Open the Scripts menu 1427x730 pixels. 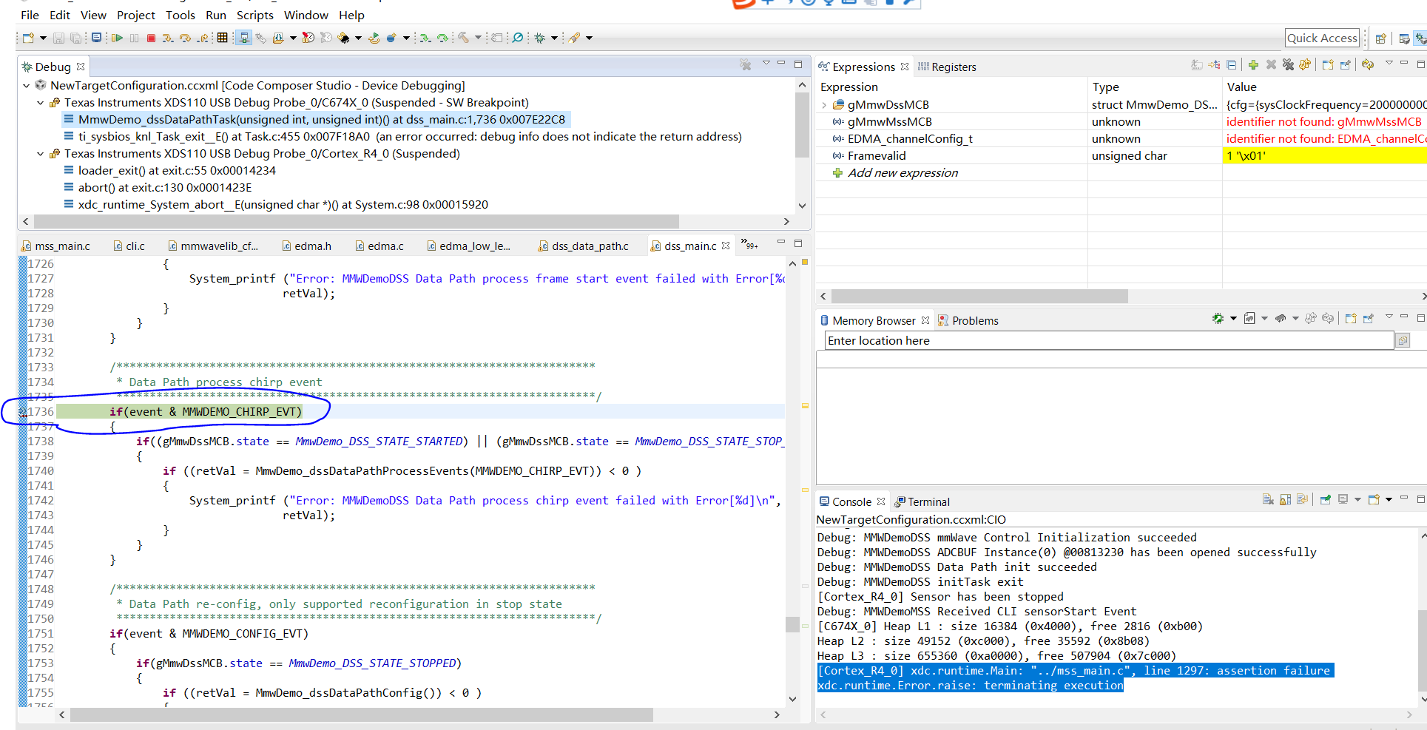[254, 15]
